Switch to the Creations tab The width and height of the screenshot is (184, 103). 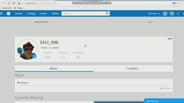[133, 68]
